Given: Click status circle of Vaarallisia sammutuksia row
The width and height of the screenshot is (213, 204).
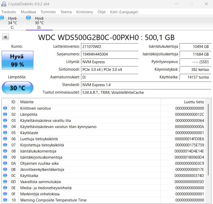Looking at the screenshot, I should tap(5, 182).
